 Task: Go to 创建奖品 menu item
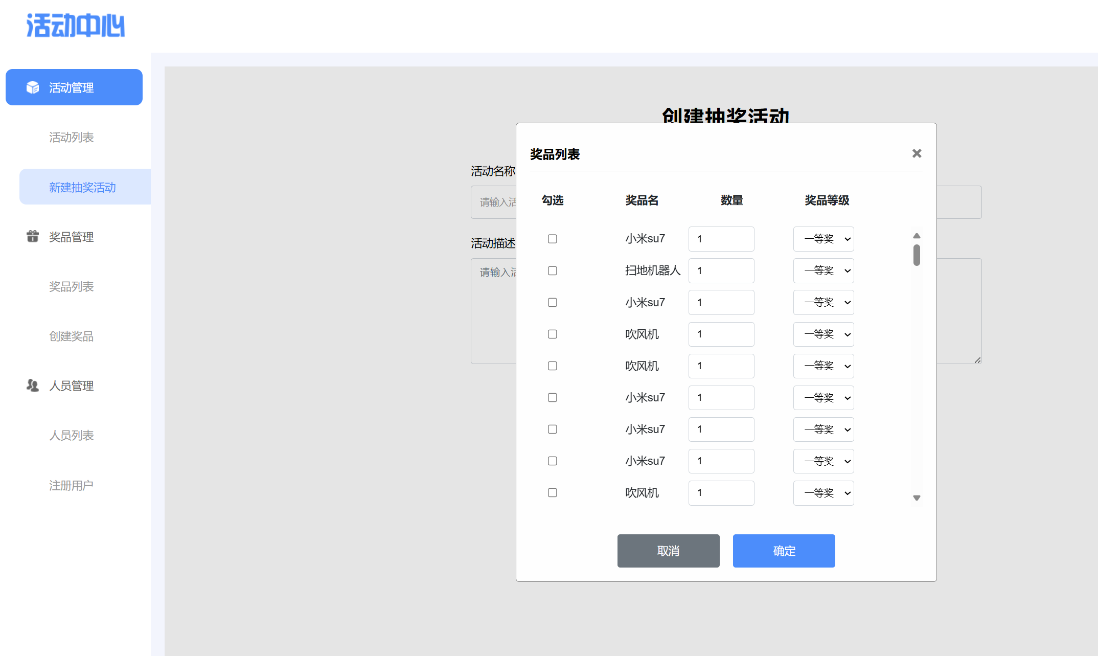tap(71, 336)
